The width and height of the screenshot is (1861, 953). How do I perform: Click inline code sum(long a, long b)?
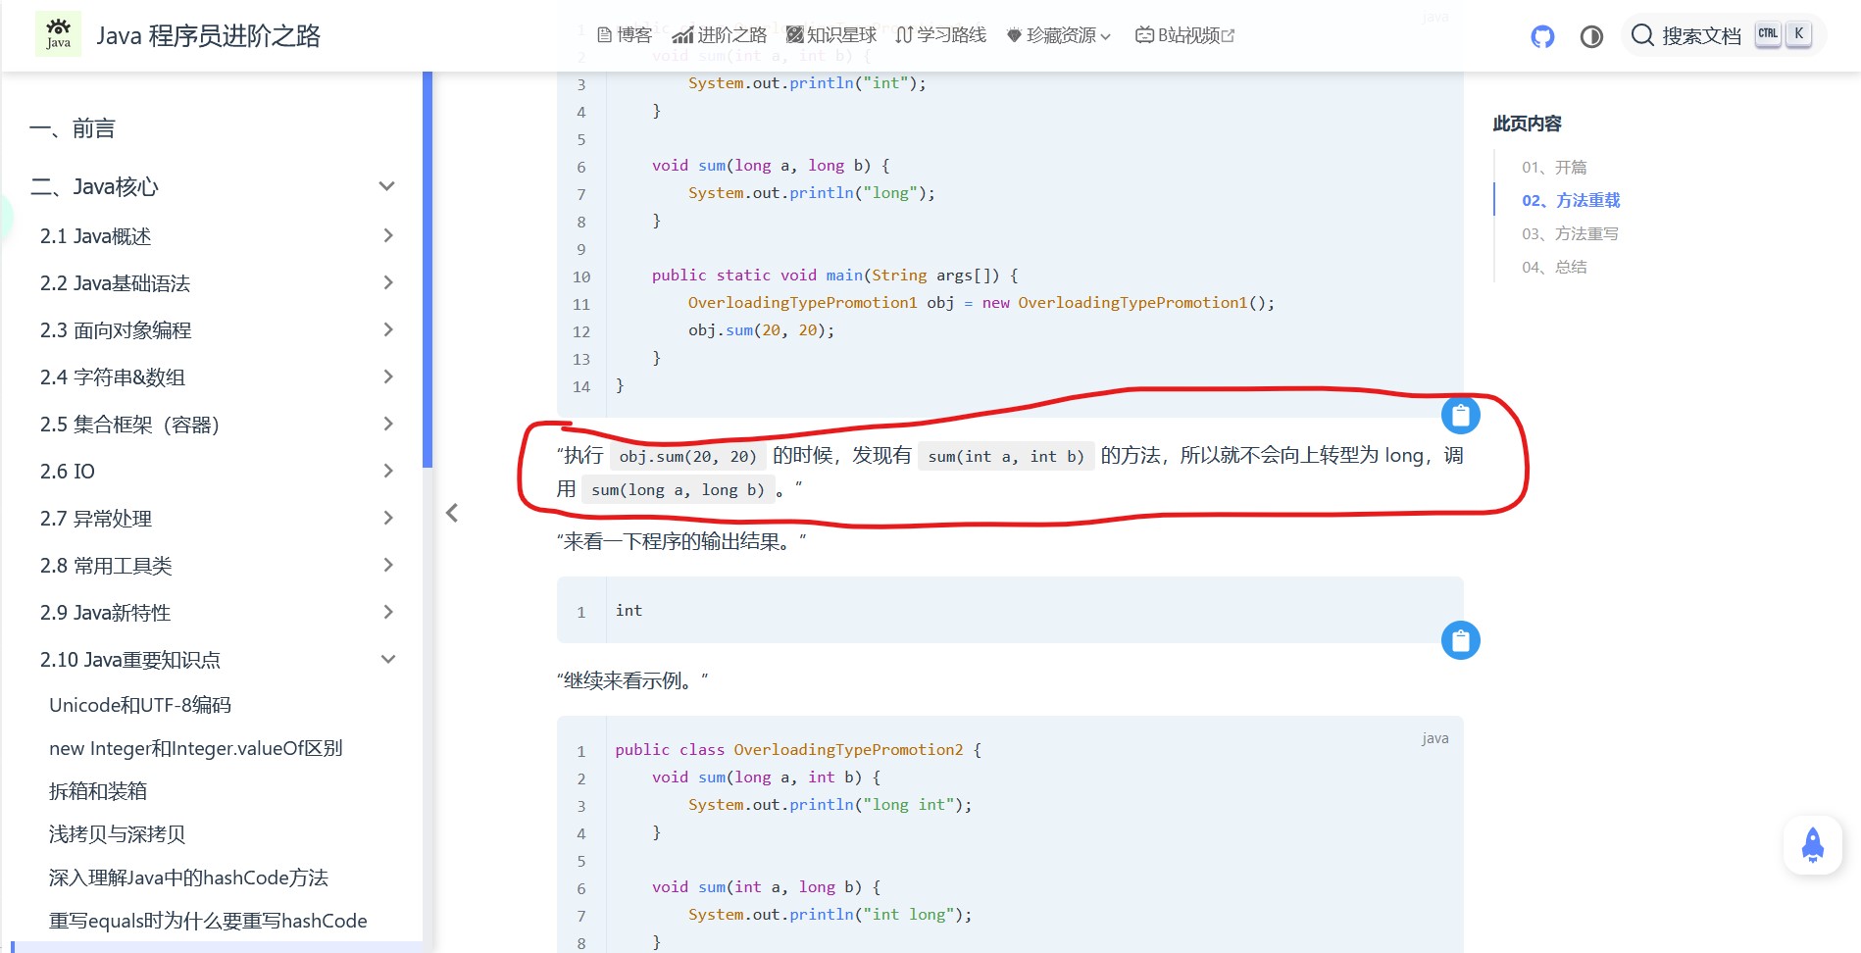tap(678, 489)
